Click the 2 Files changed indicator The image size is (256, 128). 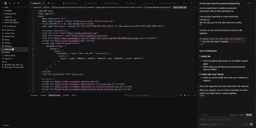coord(204,115)
